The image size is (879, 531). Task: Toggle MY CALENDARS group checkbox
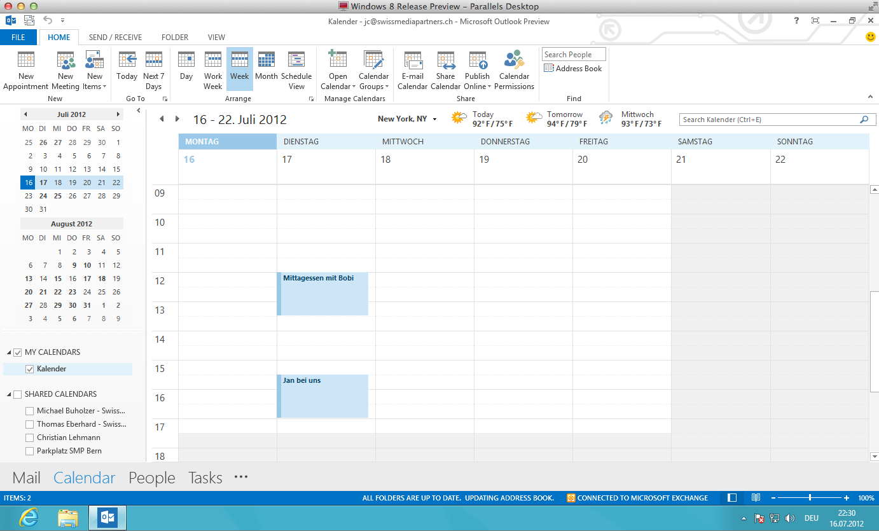(17, 352)
